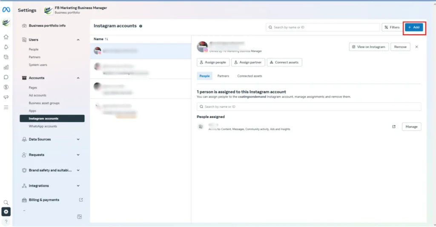The height and width of the screenshot is (227, 436).
Task: Click Manage for the assigned person
Action: tap(411, 127)
